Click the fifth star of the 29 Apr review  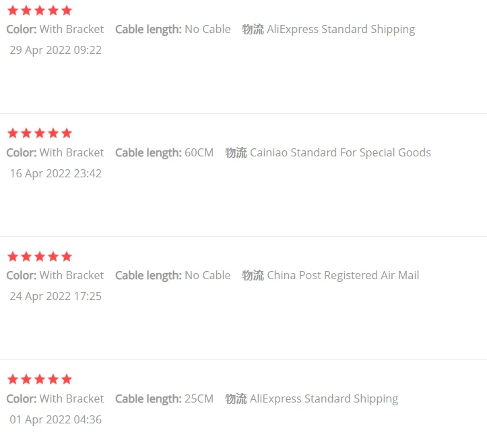(x=66, y=10)
